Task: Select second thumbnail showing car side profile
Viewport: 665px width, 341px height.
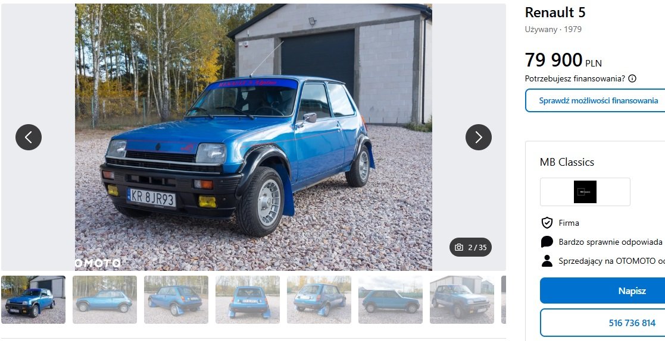Action: pos(105,299)
